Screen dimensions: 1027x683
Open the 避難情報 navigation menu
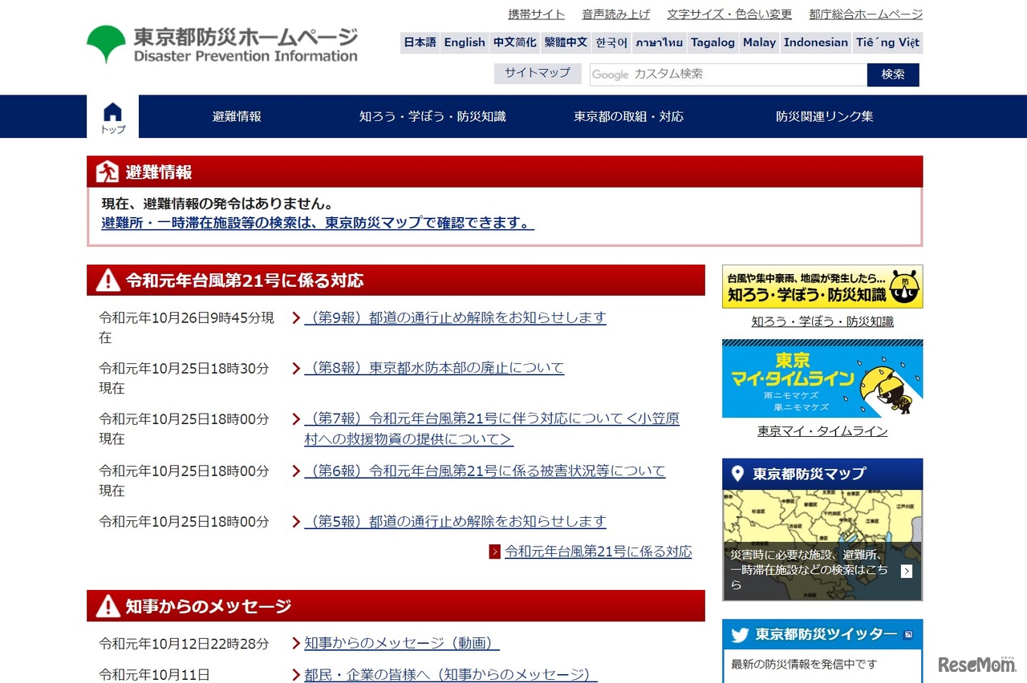[237, 116]
